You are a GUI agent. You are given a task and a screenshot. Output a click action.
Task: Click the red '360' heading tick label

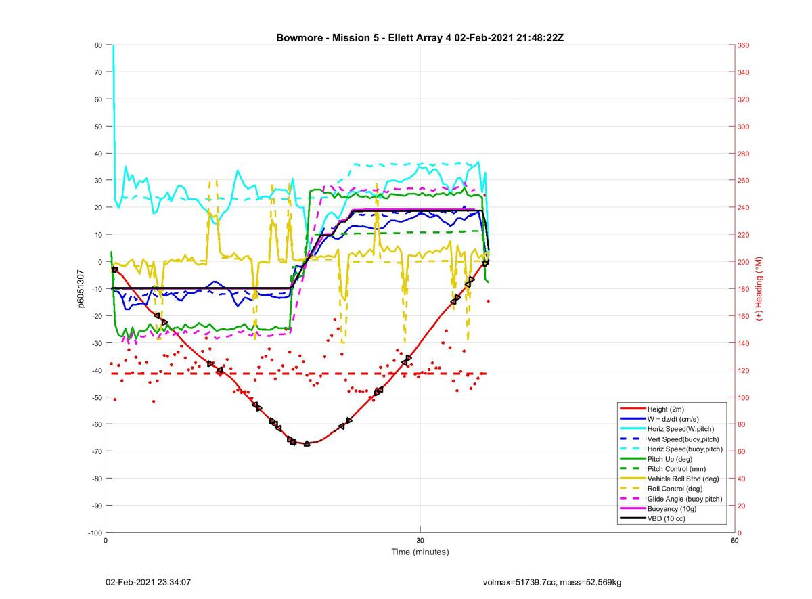744,45
